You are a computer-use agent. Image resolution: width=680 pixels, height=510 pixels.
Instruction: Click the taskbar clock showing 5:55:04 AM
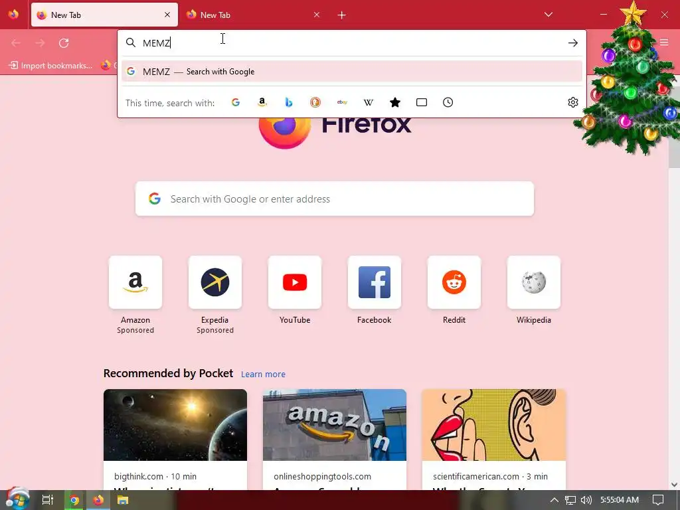(x=620, y=500)
